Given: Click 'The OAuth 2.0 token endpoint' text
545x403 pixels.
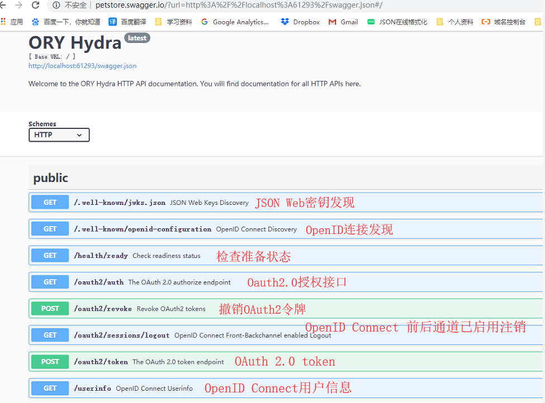Looking at the screenshot, I should [x=178, y=362].
